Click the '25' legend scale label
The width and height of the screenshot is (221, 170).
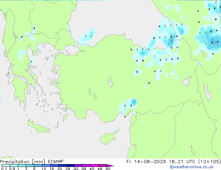[x=68, y=169]
